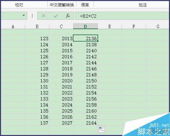Select cell containing 2146

(85, 69)
